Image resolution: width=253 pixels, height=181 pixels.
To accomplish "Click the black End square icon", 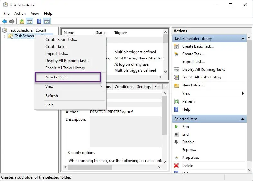I will 176,134.
